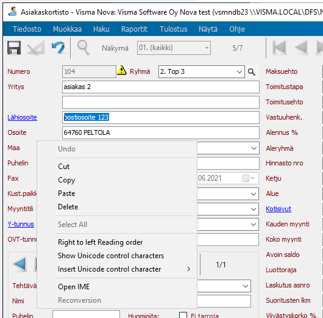Click the Avoin saldo label
323x318 pixels.
coord(282,255)
